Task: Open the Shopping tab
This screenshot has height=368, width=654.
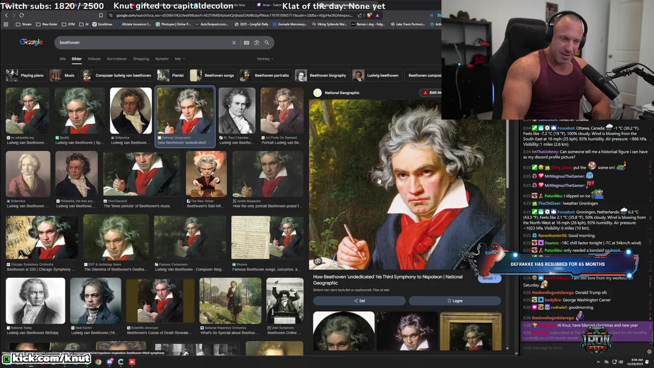Action: click(x=141, y=59)
